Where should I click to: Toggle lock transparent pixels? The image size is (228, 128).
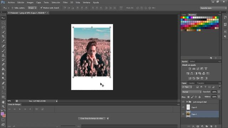click(x=188, y=97)
